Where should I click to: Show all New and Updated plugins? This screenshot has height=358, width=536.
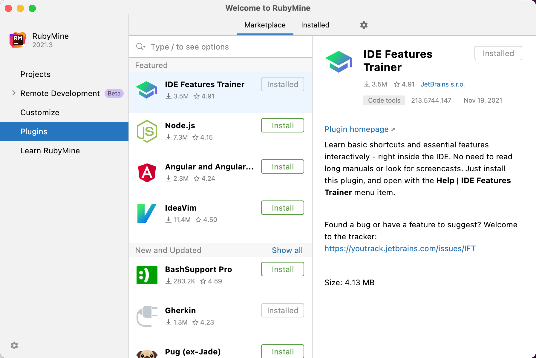click(287, 250)
